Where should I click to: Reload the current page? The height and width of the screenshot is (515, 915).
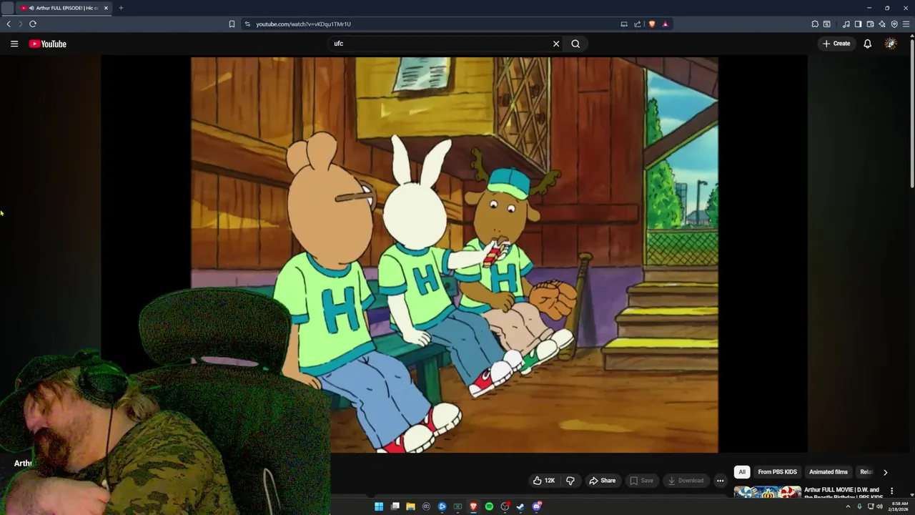point(33,24)
